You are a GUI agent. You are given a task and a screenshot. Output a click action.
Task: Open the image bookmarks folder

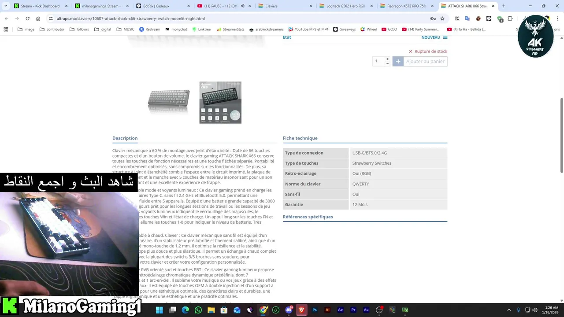(26, 29)
